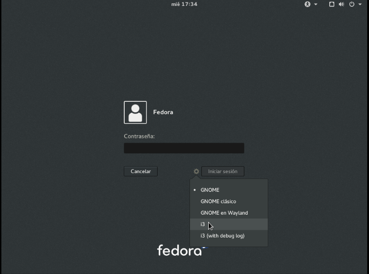Screen dimensions: 369x274
Task: Select the GNOME session option
Action: pos(229,190)
